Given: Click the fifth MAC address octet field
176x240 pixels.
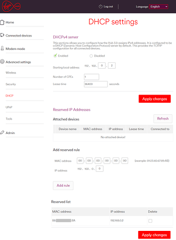Looking at the screenshot, I should (x=116, y=161).
